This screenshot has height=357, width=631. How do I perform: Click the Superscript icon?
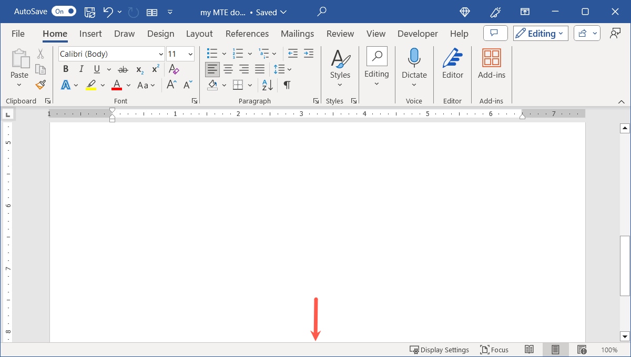[x=154, y=68]
